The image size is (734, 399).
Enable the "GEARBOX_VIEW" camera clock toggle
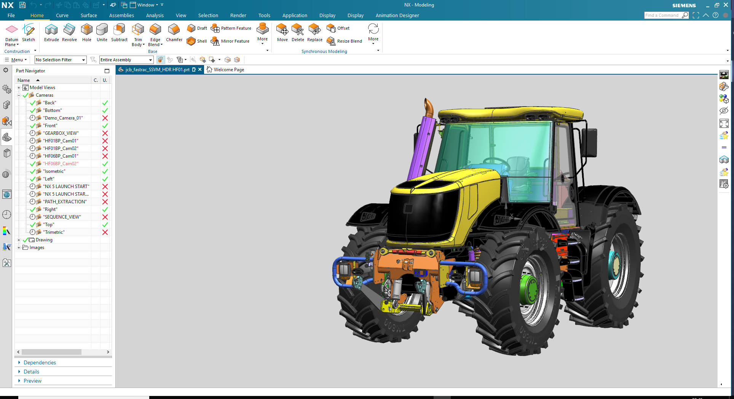point(33,133)
